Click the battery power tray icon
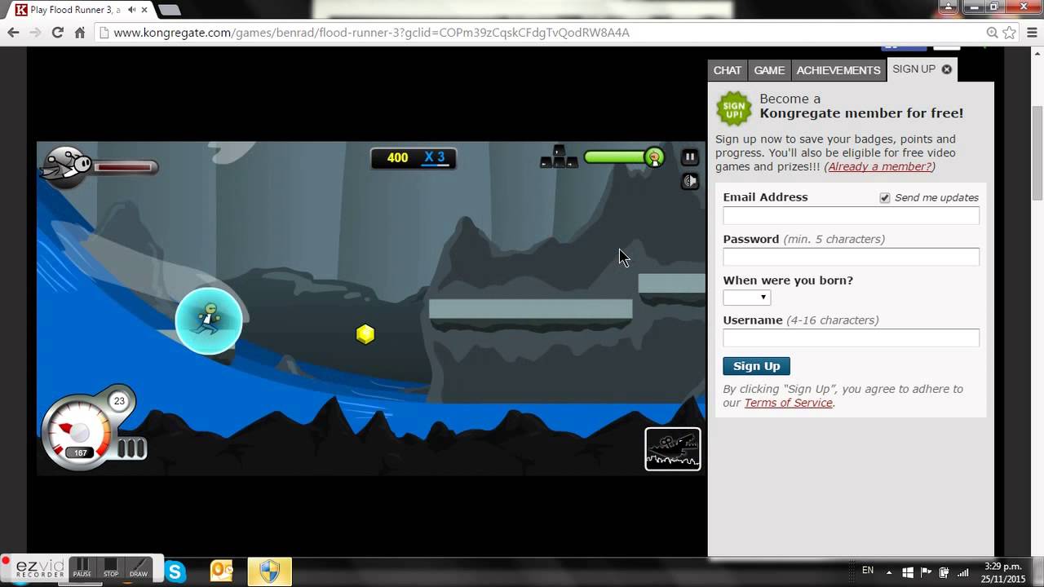The height and width of the screenshot is (587, 1044). 944,572
